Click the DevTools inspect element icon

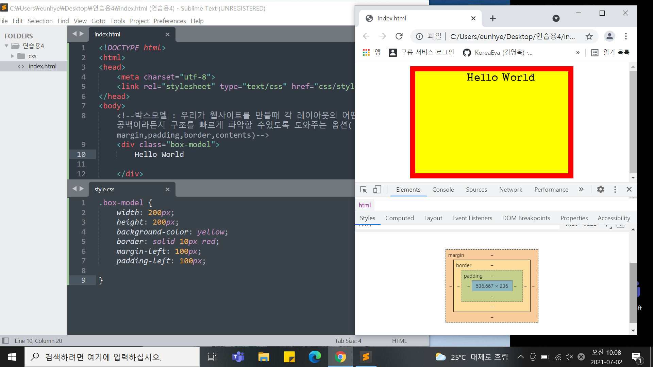pos(363,190)
